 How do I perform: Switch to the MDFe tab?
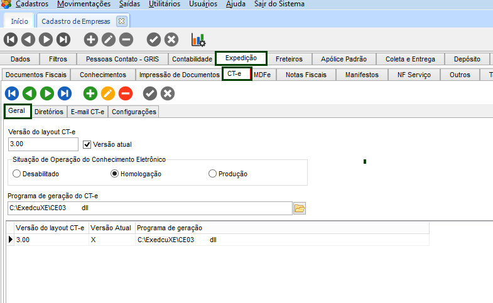coord(263,75)
